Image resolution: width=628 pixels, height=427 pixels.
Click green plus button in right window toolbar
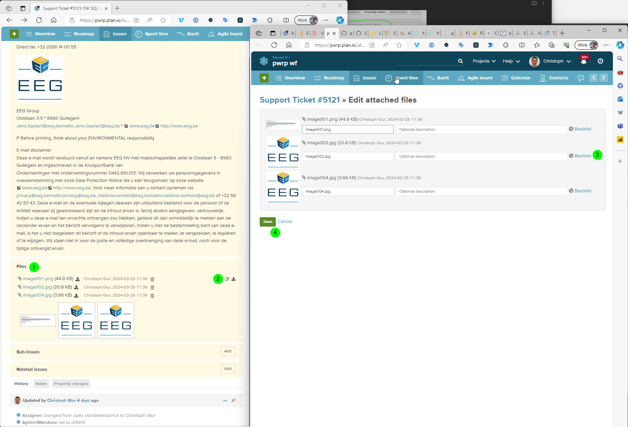[x=264, y=78]
